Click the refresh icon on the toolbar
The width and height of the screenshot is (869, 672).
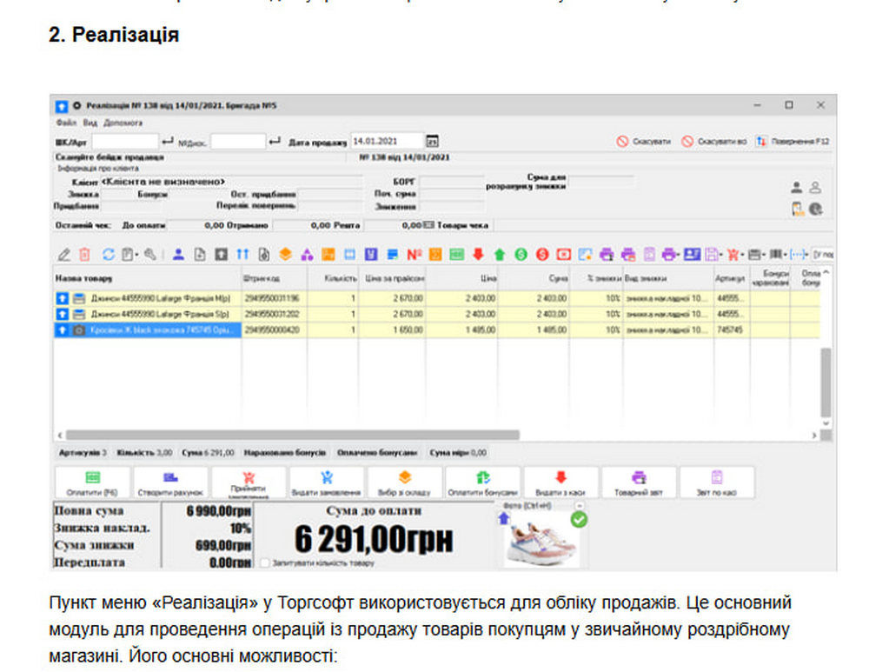pos(109,253)
